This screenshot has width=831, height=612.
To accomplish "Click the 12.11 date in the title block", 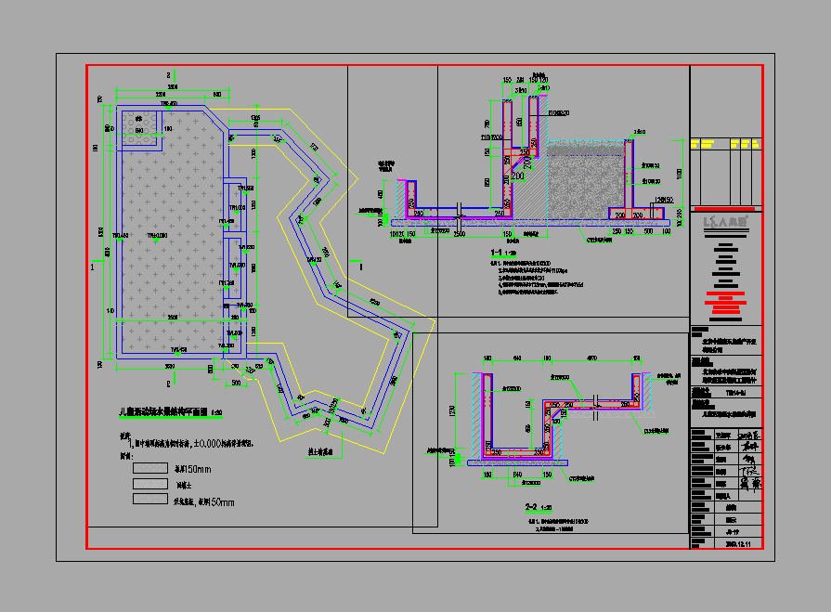I will click(x=738, y=544).
